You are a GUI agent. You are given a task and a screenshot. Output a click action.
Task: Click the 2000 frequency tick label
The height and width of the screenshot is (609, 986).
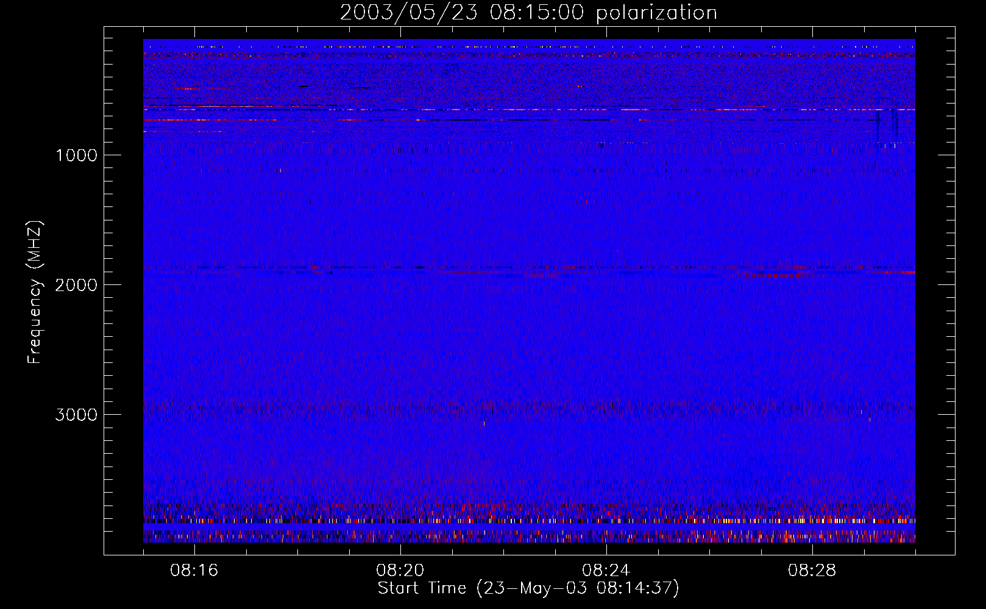pos(76,285)
